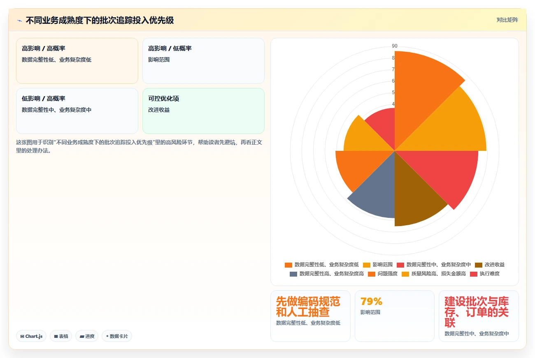
Task: Click the 先做编码规范和人工抽查 headline
Action: pos(308,307)
